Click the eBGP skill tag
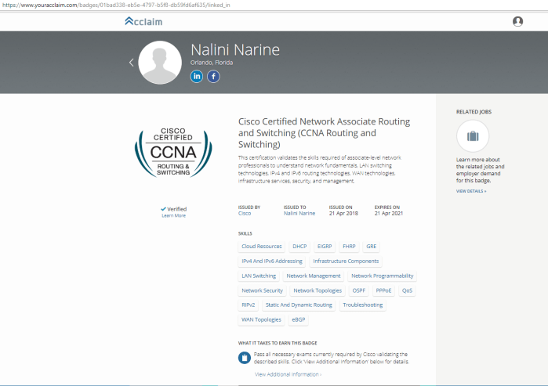Viewport: 548px width, 386px height. [299, 319]
